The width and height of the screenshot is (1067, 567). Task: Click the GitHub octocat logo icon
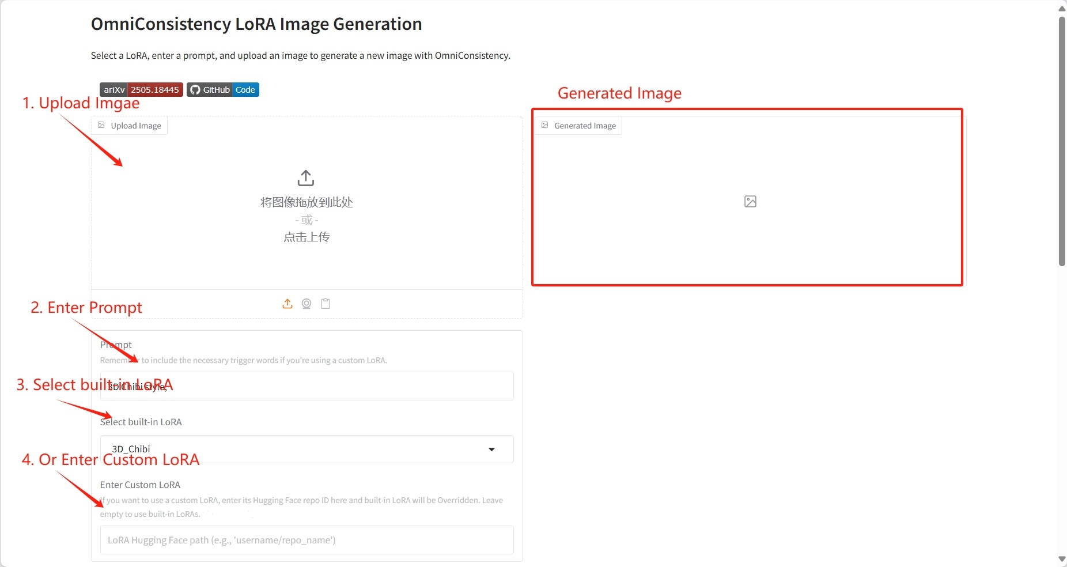pos(195,90)
